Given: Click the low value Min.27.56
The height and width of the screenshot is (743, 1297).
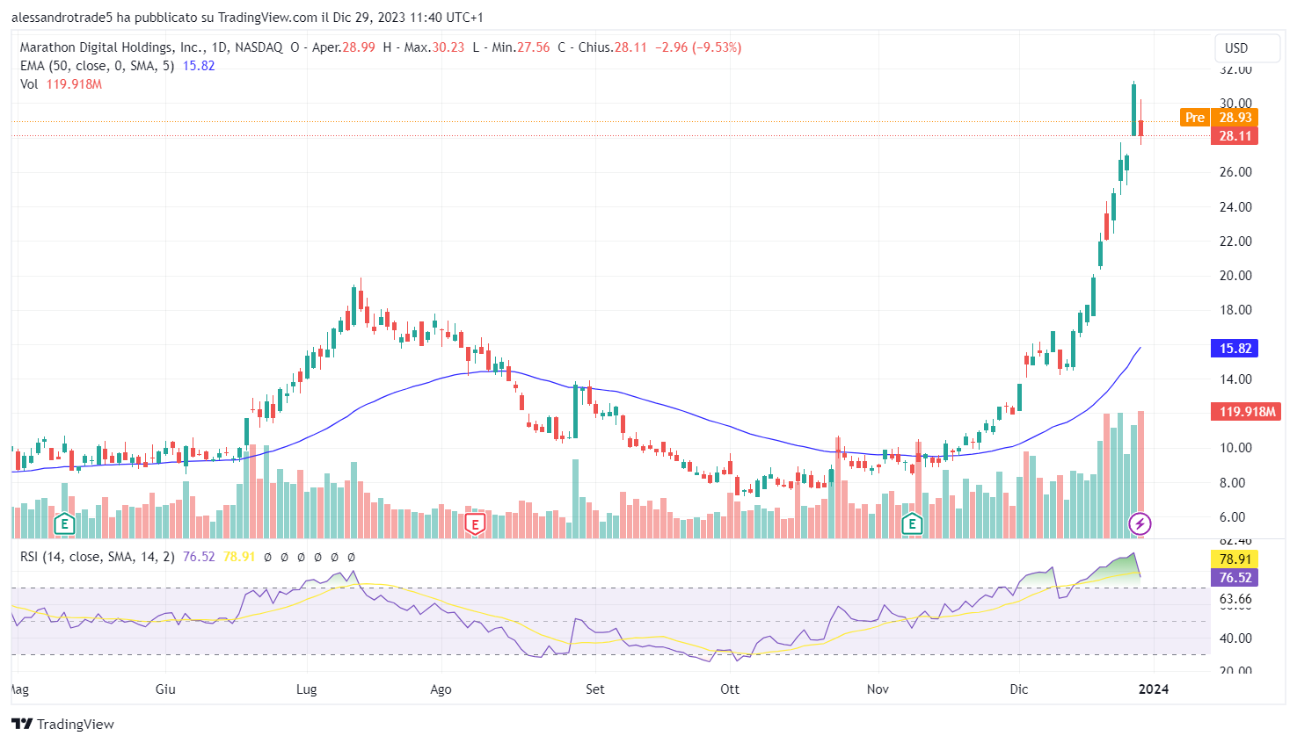Looking at the screenshot, I should [521, 47].
